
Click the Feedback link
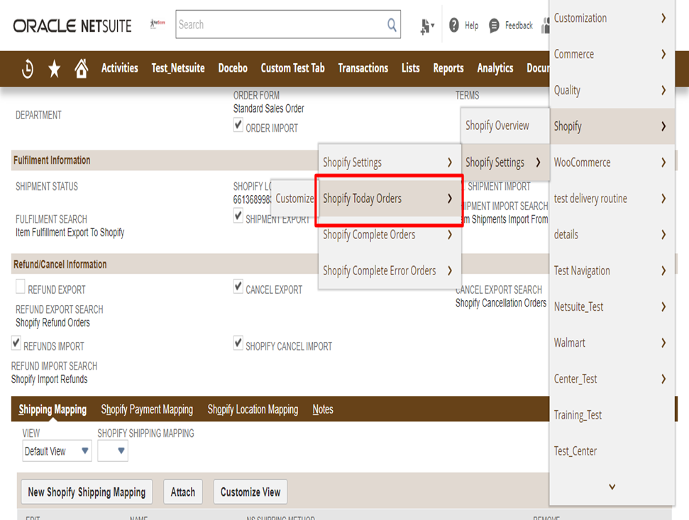pyautogui.click(x=519, y=26)
